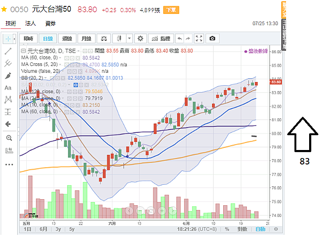322x240 pixels.
Task: Take a chart snapshot with camera icon
Action: (213, 39)
